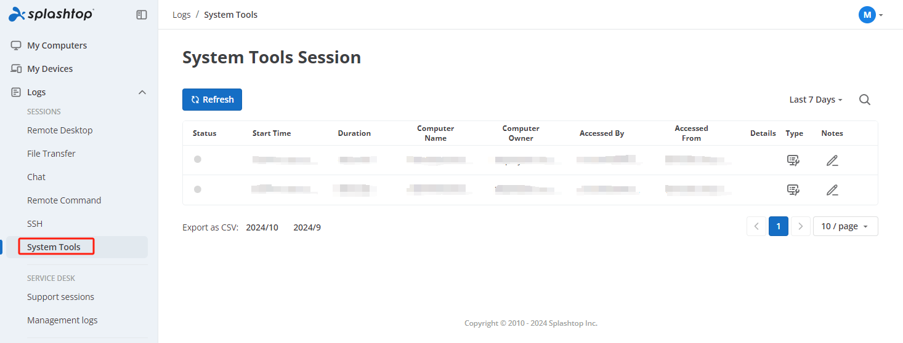Click the Splashtop logo

(x=51, y=14)
